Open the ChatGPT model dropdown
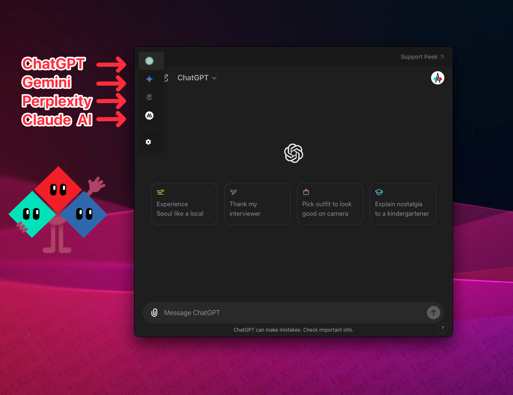513x395 pixels. 197,78
